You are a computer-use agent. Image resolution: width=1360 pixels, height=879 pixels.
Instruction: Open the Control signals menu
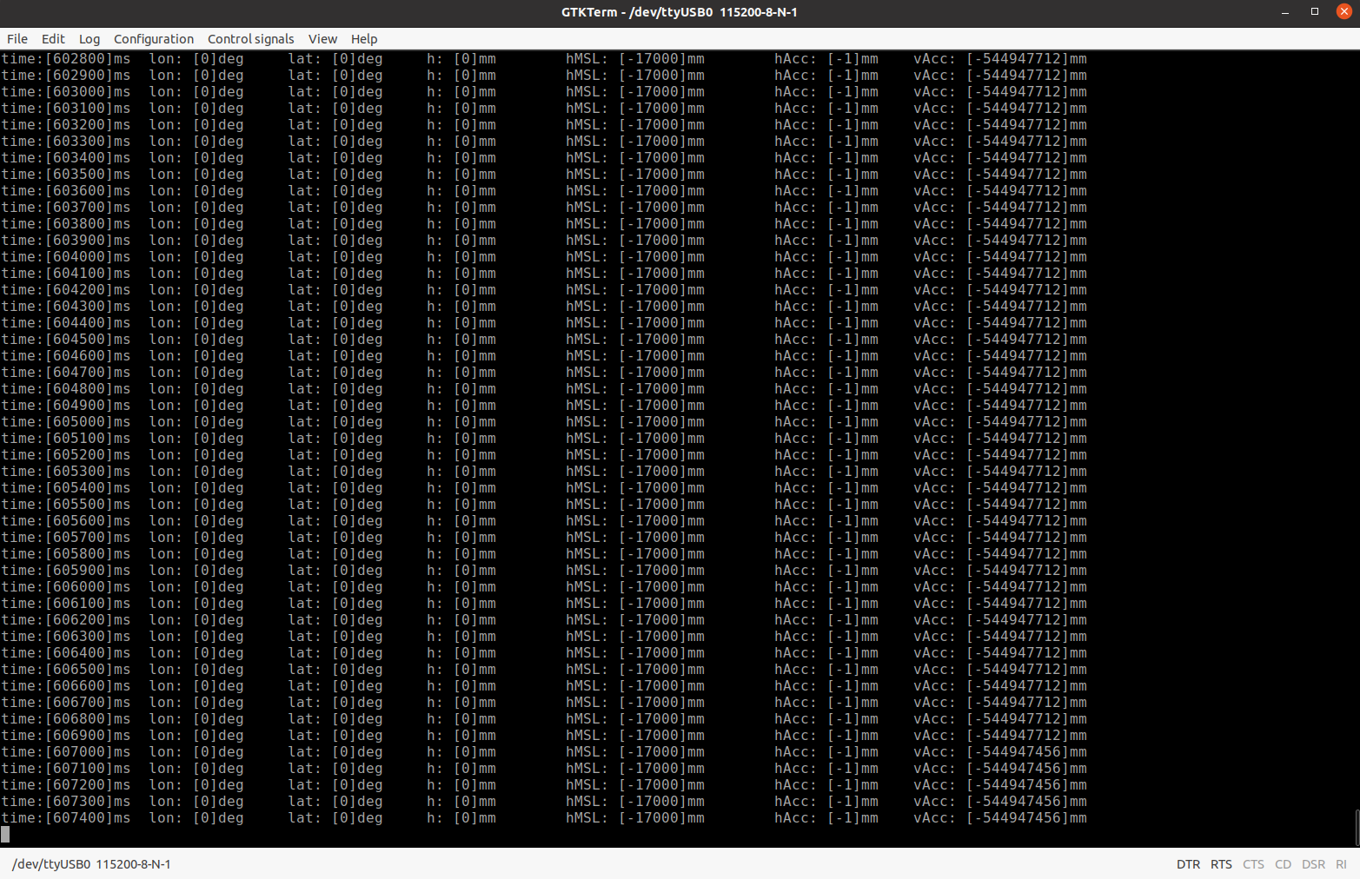(250, 39)
